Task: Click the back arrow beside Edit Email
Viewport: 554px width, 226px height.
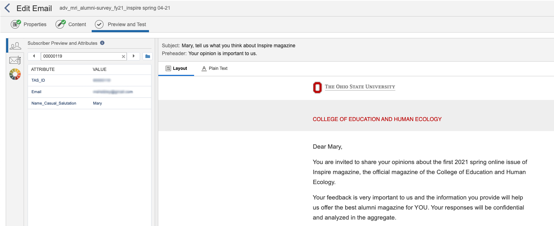Action: pos(7,8)
